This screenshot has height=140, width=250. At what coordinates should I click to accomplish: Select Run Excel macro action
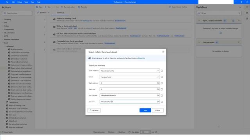point(17,49)
